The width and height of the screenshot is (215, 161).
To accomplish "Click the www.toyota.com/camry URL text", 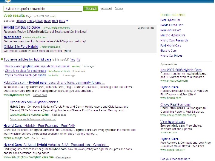I will 57,28.
